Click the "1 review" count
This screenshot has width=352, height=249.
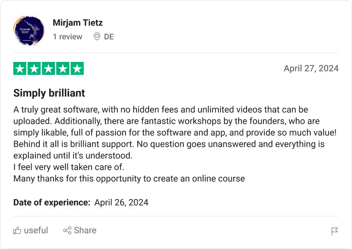67,37
